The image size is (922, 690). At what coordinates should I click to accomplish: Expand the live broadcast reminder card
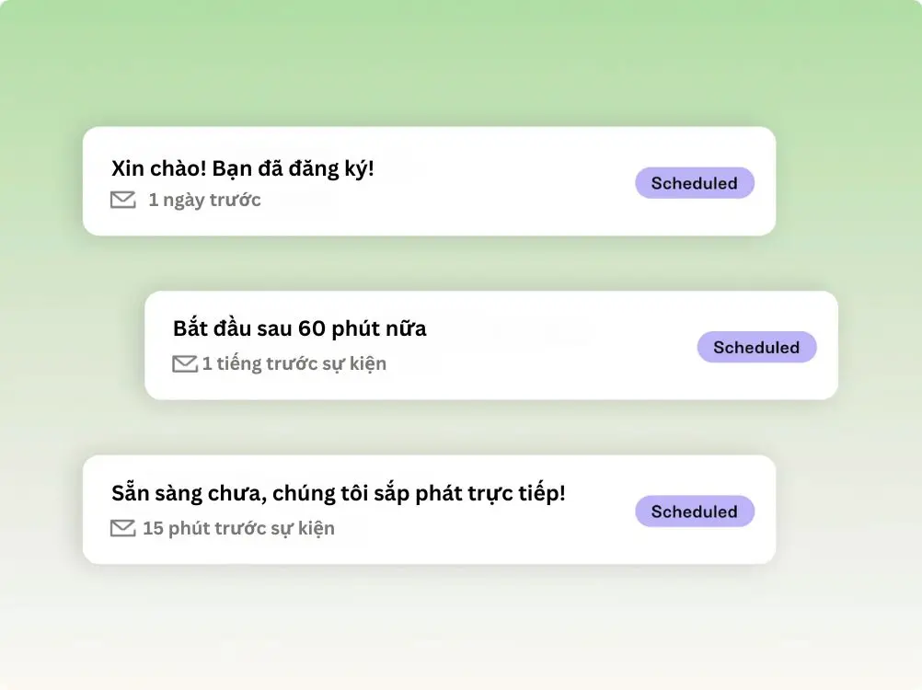[429, 508]
